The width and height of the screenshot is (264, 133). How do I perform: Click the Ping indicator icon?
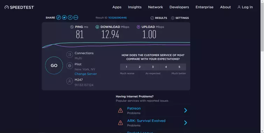tap(72, 27)
